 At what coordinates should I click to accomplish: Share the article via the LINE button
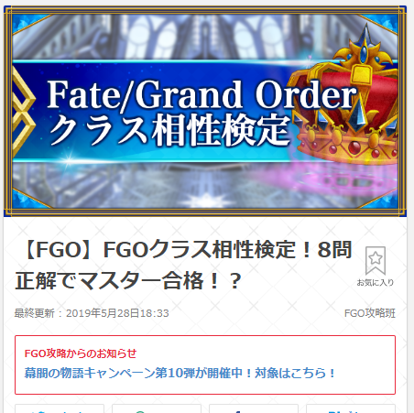[157, 408]
